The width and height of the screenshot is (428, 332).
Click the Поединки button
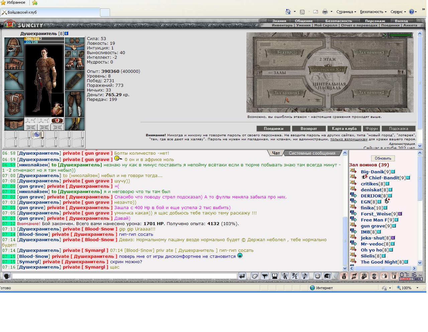(274, 129)
